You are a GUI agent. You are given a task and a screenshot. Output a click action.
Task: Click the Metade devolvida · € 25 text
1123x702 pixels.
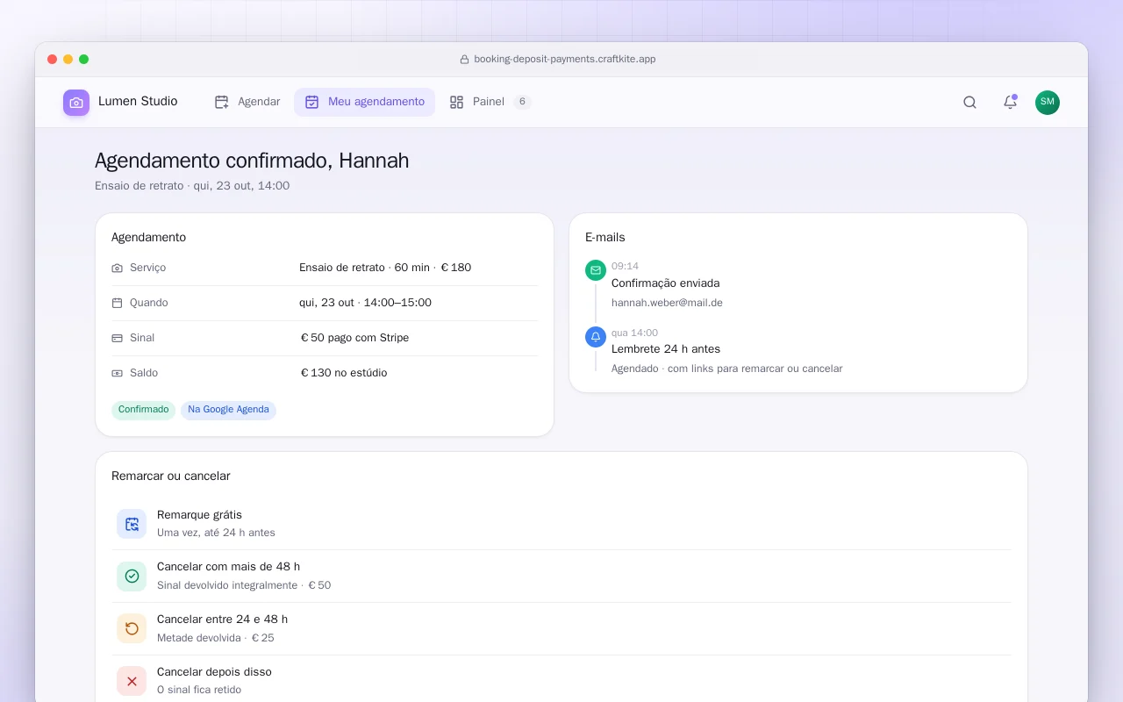click(216, 638)
